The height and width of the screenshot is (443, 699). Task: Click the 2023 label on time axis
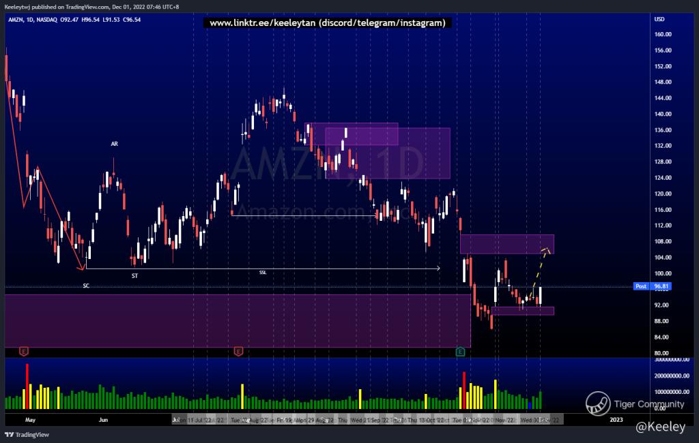tap(616, 420)
